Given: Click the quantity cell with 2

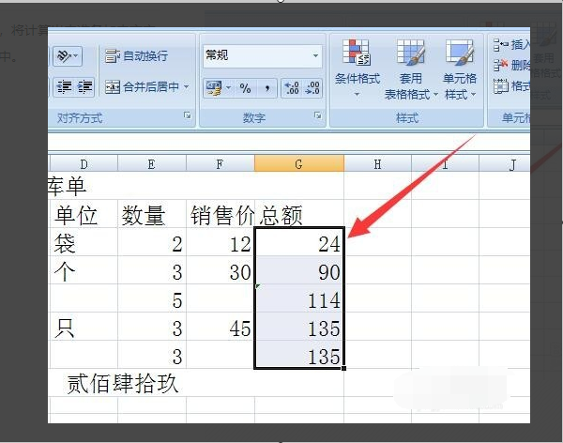Looking at the screenshot, I should (152, 242).
